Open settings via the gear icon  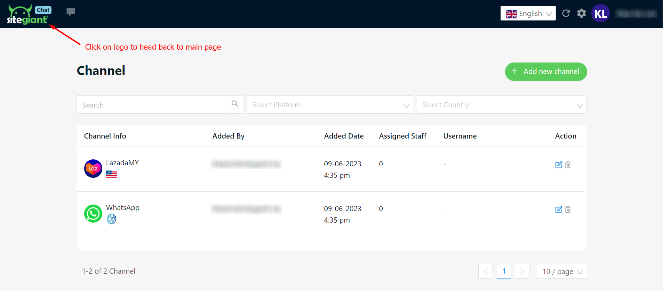coord(581,13)
